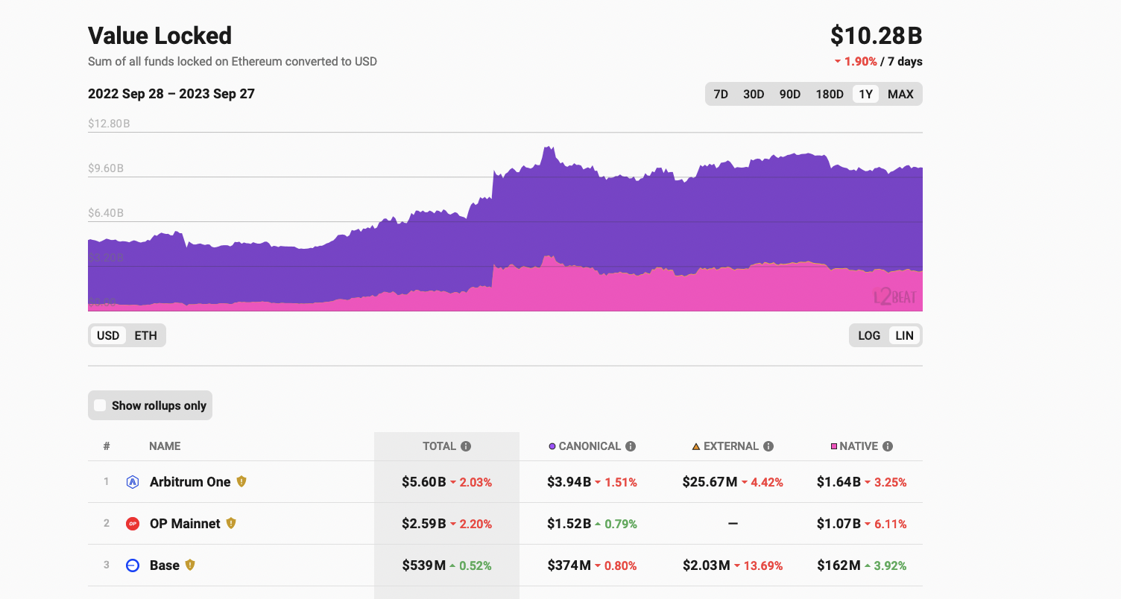The height and width of the screenshot is (599, 1121).
Task: Show the MAX time range
Action: tap(900, 94)
